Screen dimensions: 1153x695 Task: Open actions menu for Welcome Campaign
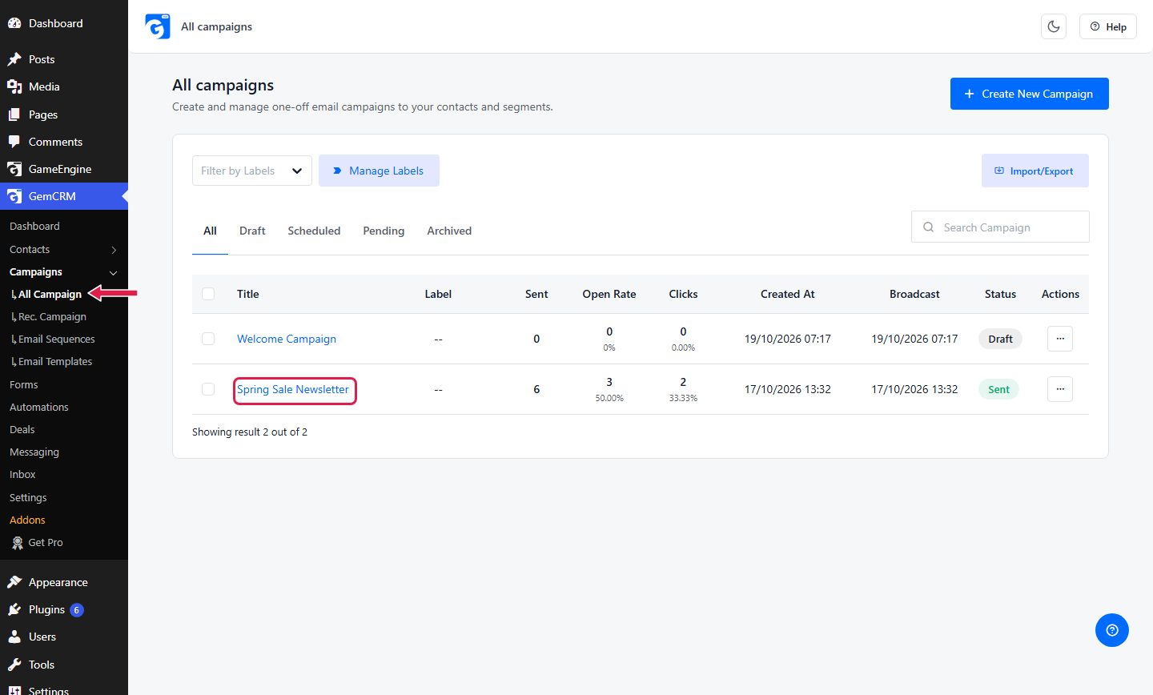tap(1060, 339)
